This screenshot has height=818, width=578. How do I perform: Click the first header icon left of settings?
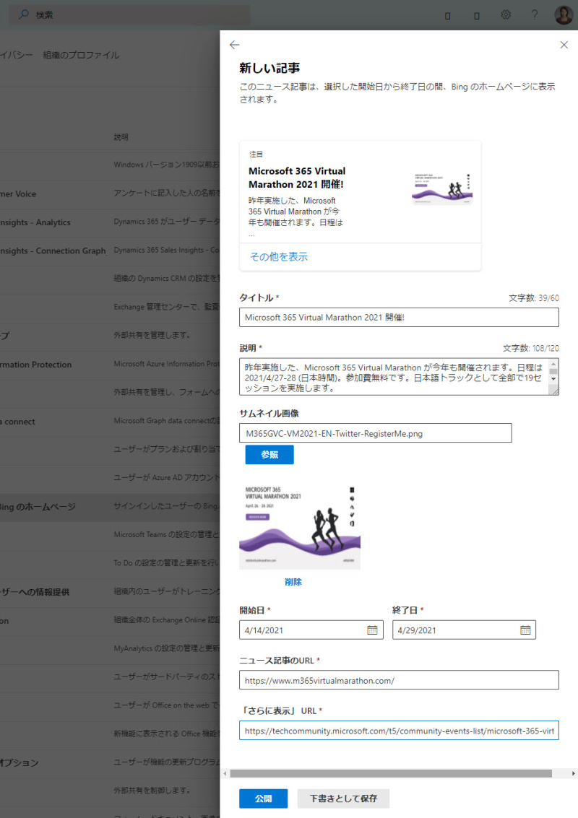[447, 15]
